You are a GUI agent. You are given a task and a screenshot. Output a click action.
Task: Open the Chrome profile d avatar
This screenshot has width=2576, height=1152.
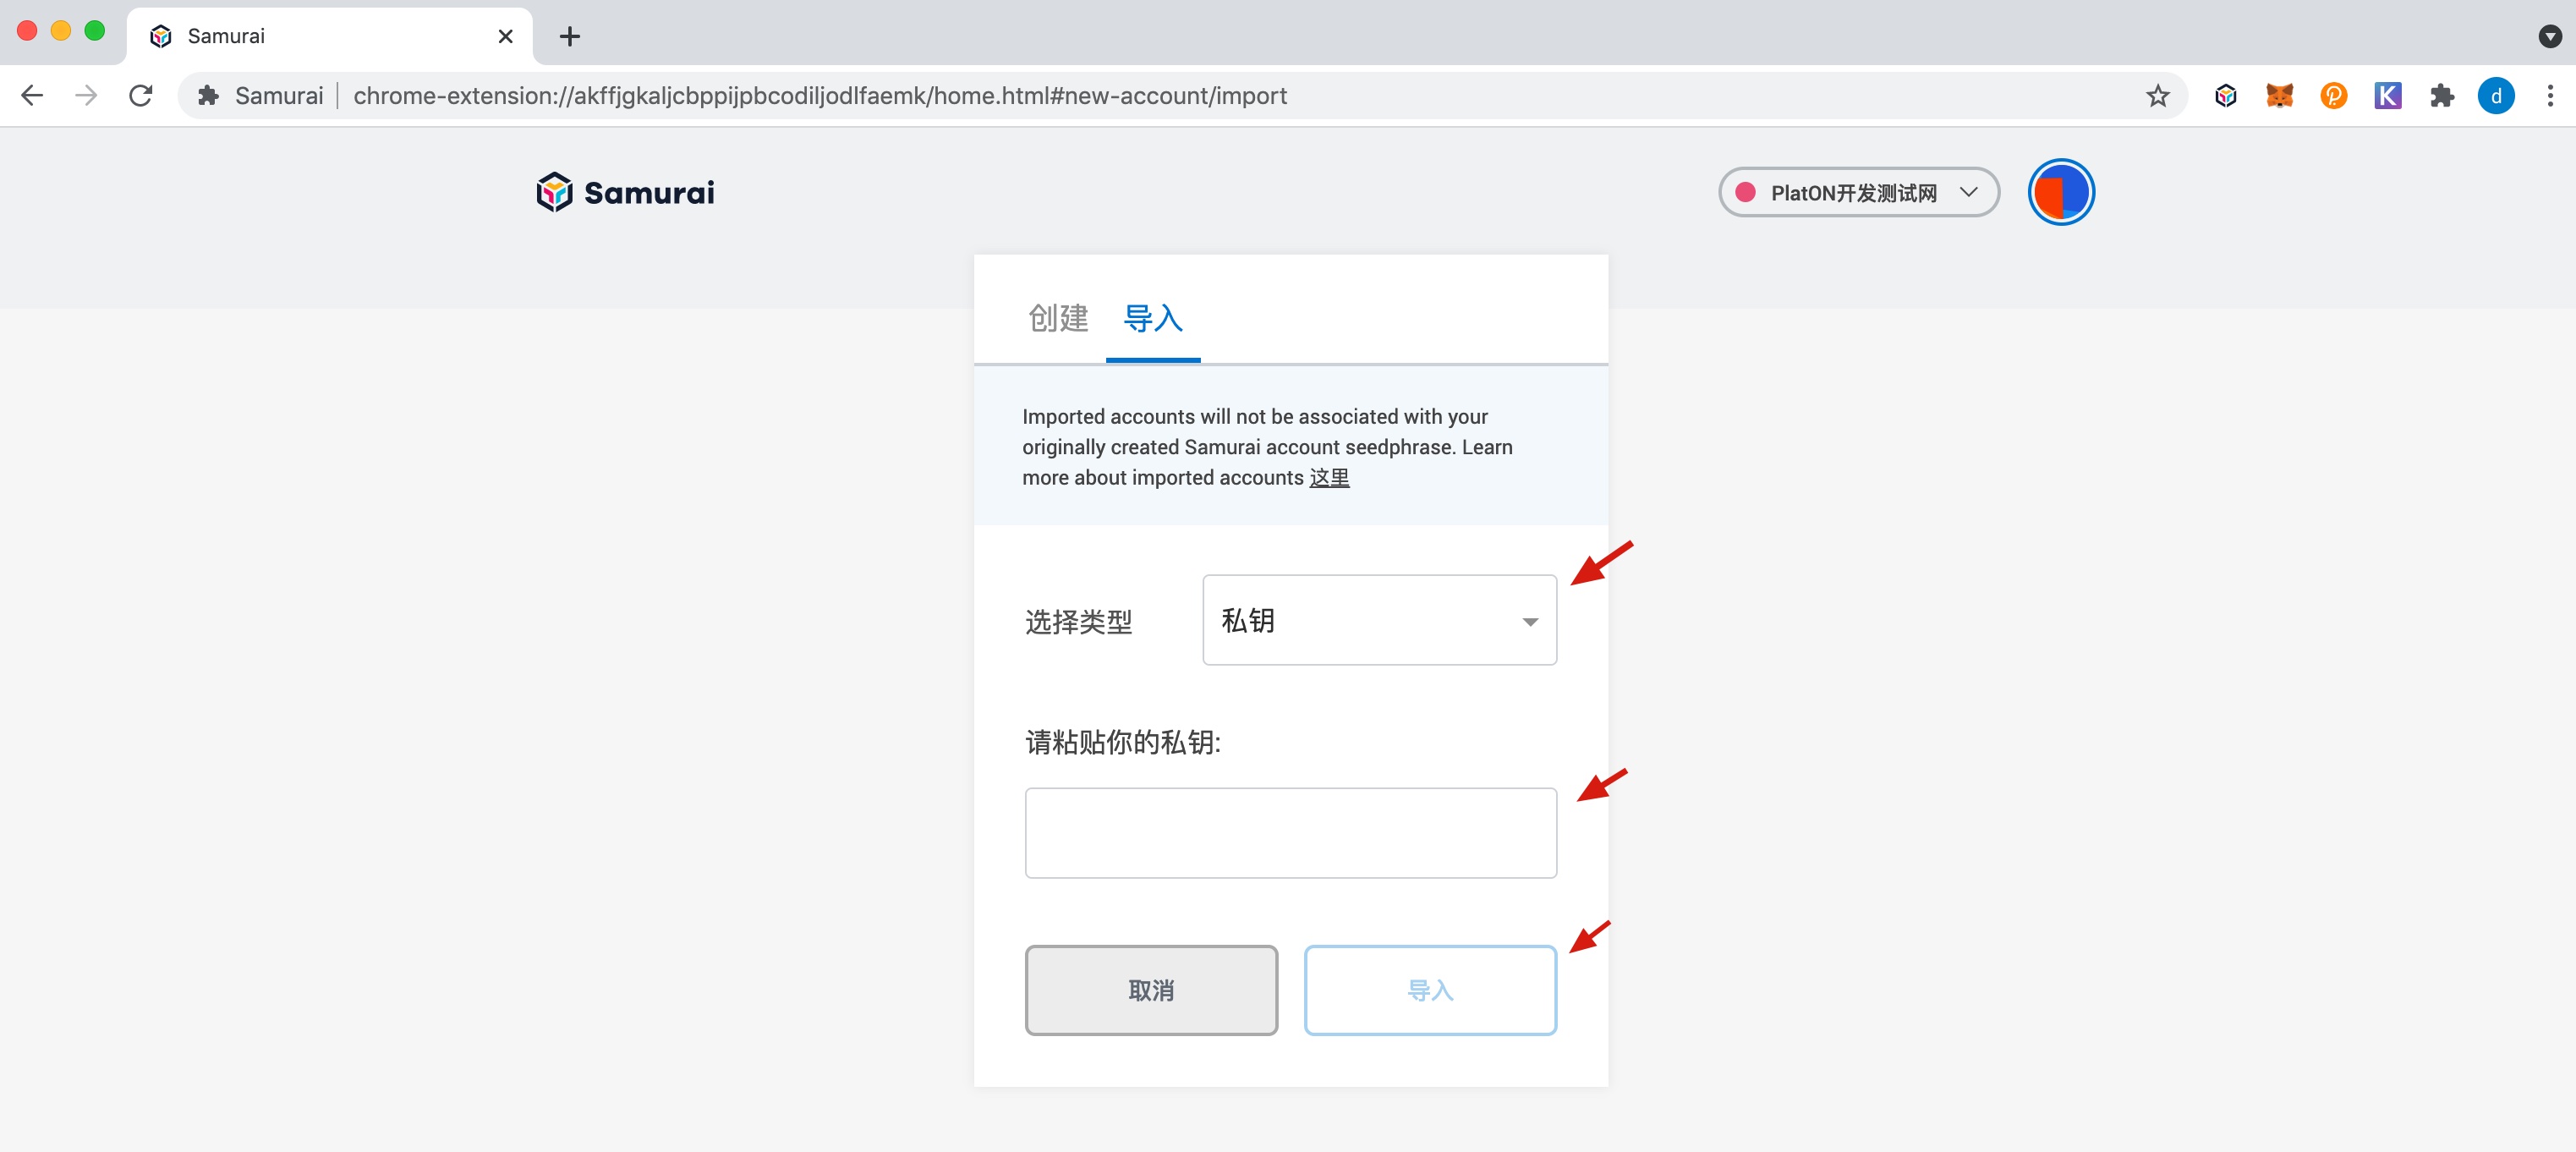pyautogui.click(x=2496, y=96)
